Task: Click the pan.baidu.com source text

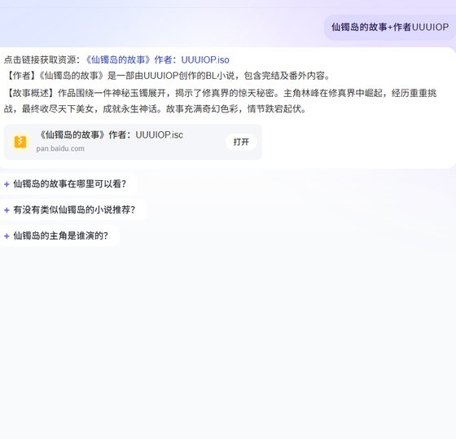Action: pyautogui.click(x=60, y=149)
